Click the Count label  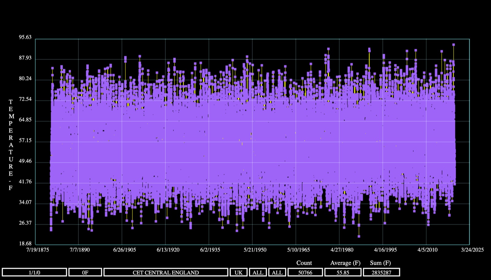[304, 263]
